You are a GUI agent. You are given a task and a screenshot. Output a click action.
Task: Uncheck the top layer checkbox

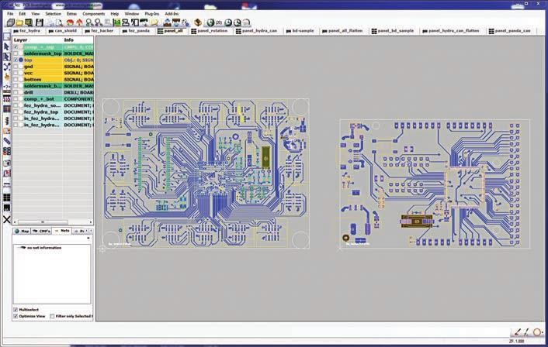(x=16, y=60)
